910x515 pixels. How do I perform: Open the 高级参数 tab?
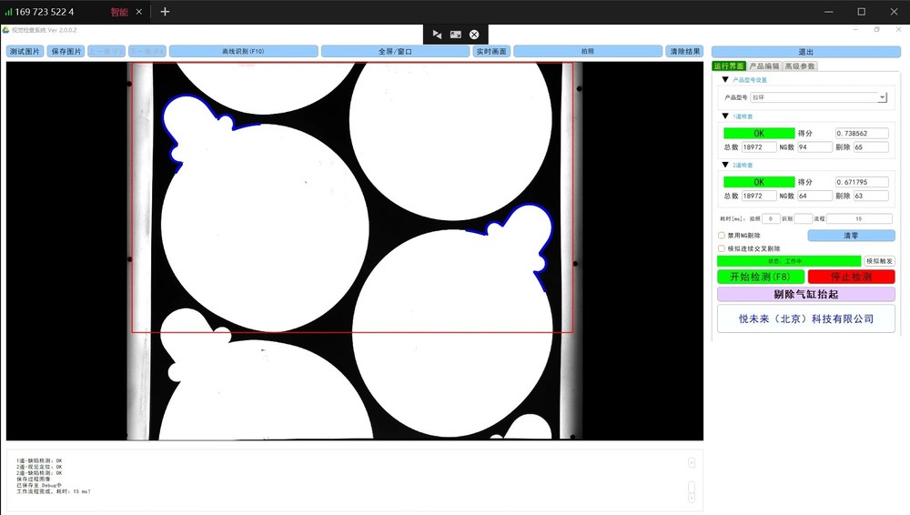tap(800, 66)
